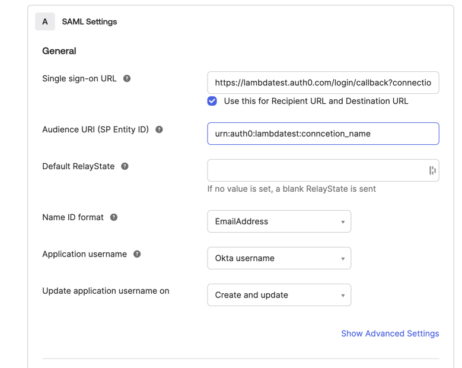Image resolution: width=462 pixels, height=368 pixels.
Task: Click the help icon next to Default RelayState
Action: coord(125,166)
